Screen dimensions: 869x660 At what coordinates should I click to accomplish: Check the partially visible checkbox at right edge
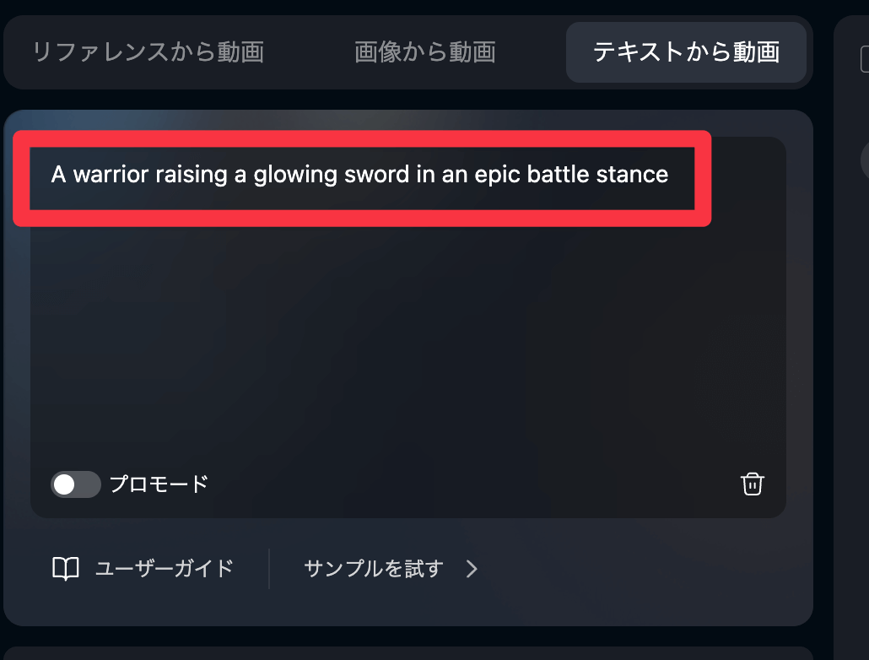(x=864, y=59)
